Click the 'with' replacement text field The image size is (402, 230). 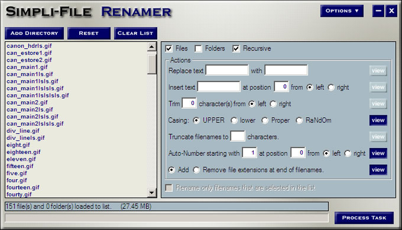coord(286,70)
